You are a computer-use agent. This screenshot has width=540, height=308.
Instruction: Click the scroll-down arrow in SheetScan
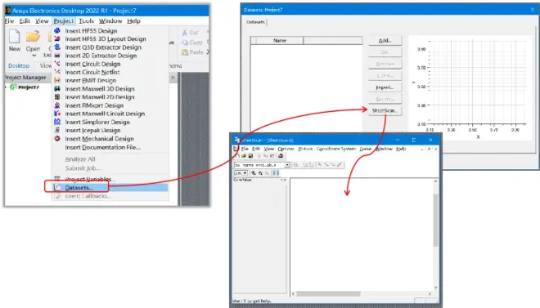tap(435, 288)
